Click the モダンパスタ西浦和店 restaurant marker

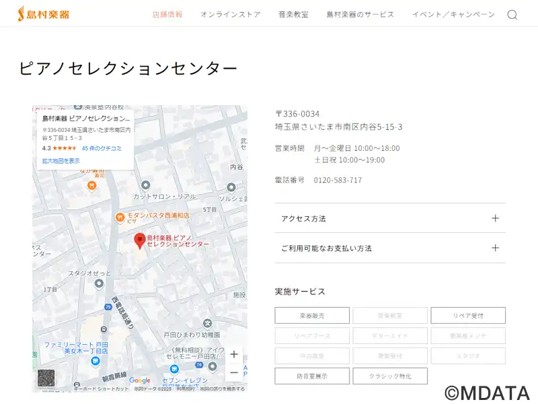(x=120, y=217)
